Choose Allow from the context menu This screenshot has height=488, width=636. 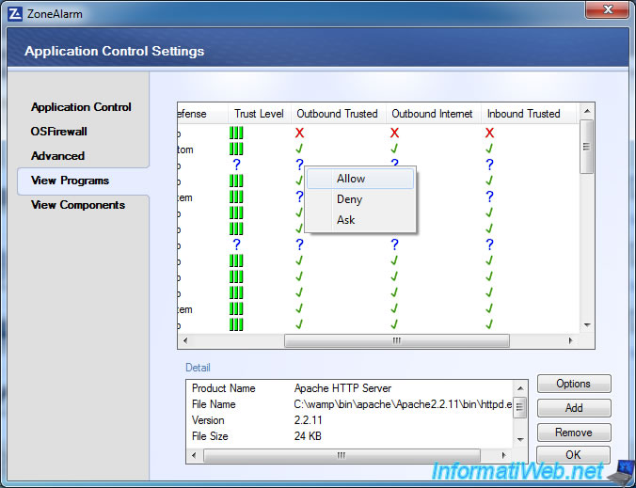pos(360,179)
